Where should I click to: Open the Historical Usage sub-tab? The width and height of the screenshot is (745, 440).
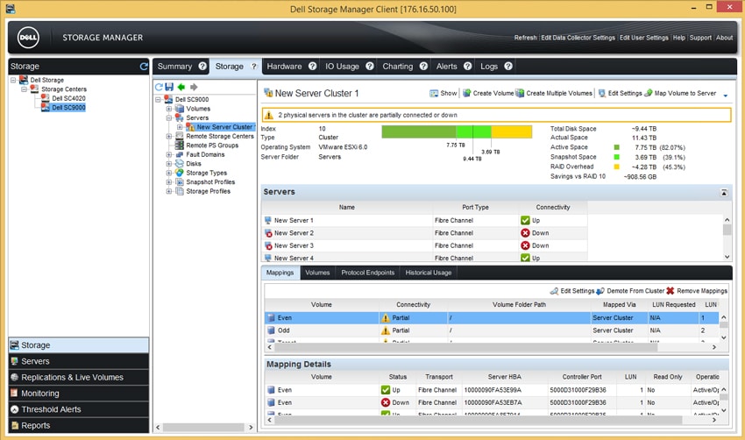(x=429, y=273)
